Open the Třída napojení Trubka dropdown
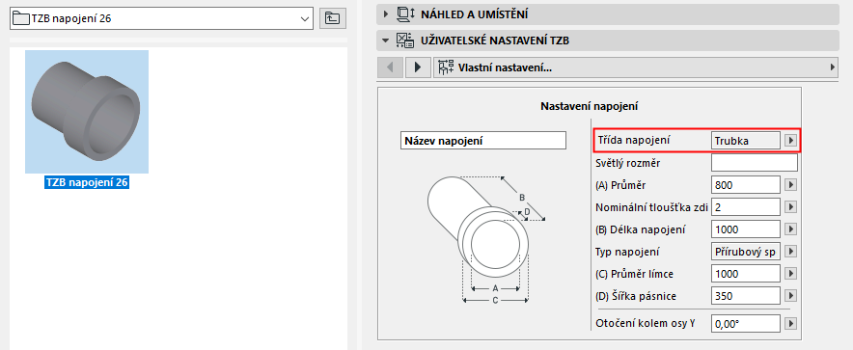Image resolution: width=853 pixels, height=350 pixels. (x=745, y=140)
